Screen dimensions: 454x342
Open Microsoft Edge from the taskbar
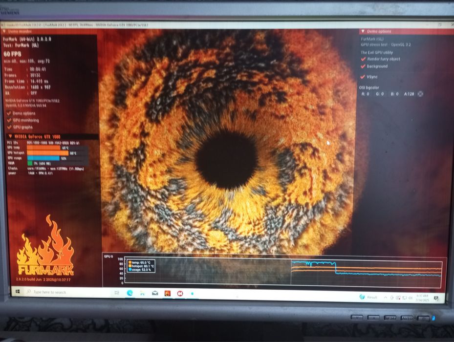130,293
